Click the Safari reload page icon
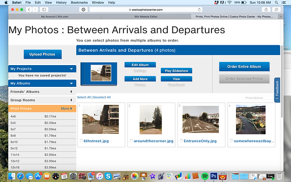The width and height of the screenshot is (291, 182). point(199,10)
